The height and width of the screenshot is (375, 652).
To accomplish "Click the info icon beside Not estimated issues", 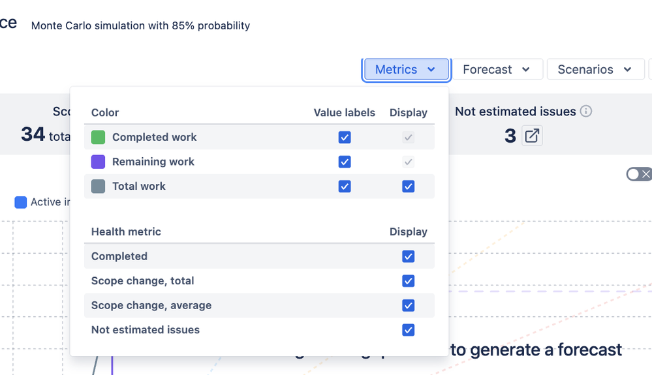I will [x=586, y=112].
